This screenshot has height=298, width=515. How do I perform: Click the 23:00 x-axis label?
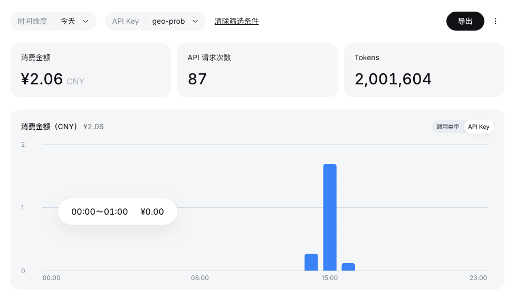tap(478, 277)
